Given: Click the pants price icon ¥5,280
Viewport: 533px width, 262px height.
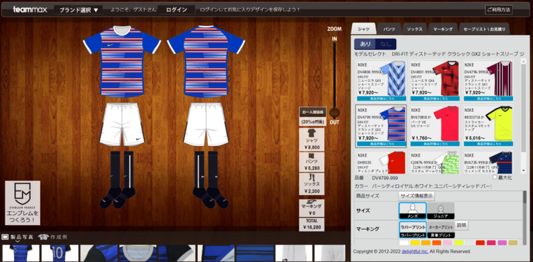Looking at the screenshot, I should tap(311, 162).
